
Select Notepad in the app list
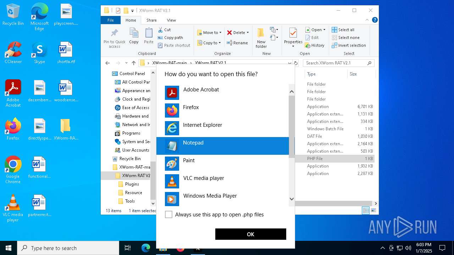pos(223,146)
